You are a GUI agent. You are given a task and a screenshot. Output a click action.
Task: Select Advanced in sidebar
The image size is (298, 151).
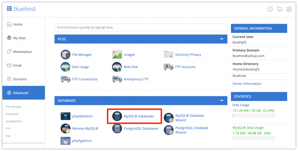24,93
